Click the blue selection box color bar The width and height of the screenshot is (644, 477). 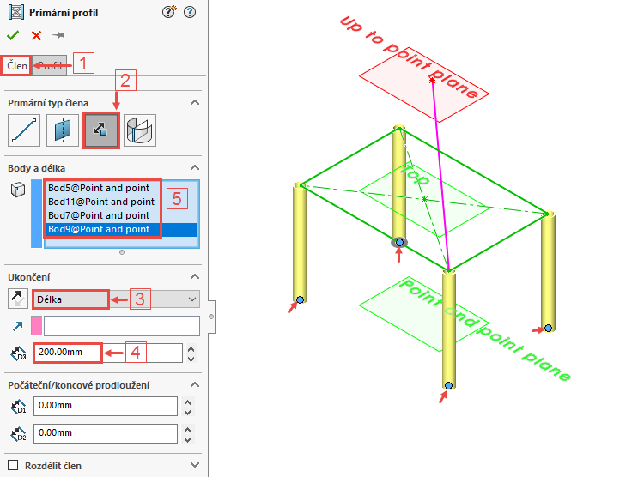[37, 214]
